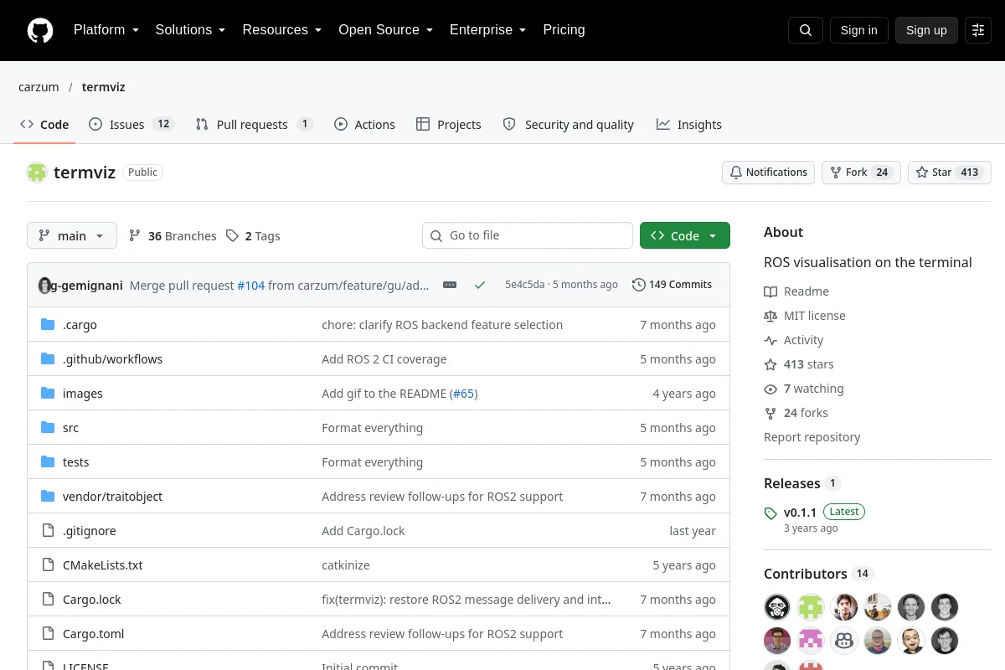Click the Sign up button

pyautogui.click(x=926, y=30)
